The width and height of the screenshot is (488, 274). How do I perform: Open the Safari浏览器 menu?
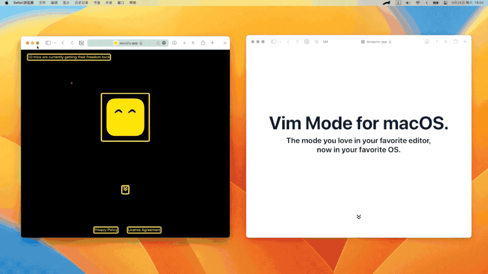click(24, 3)
